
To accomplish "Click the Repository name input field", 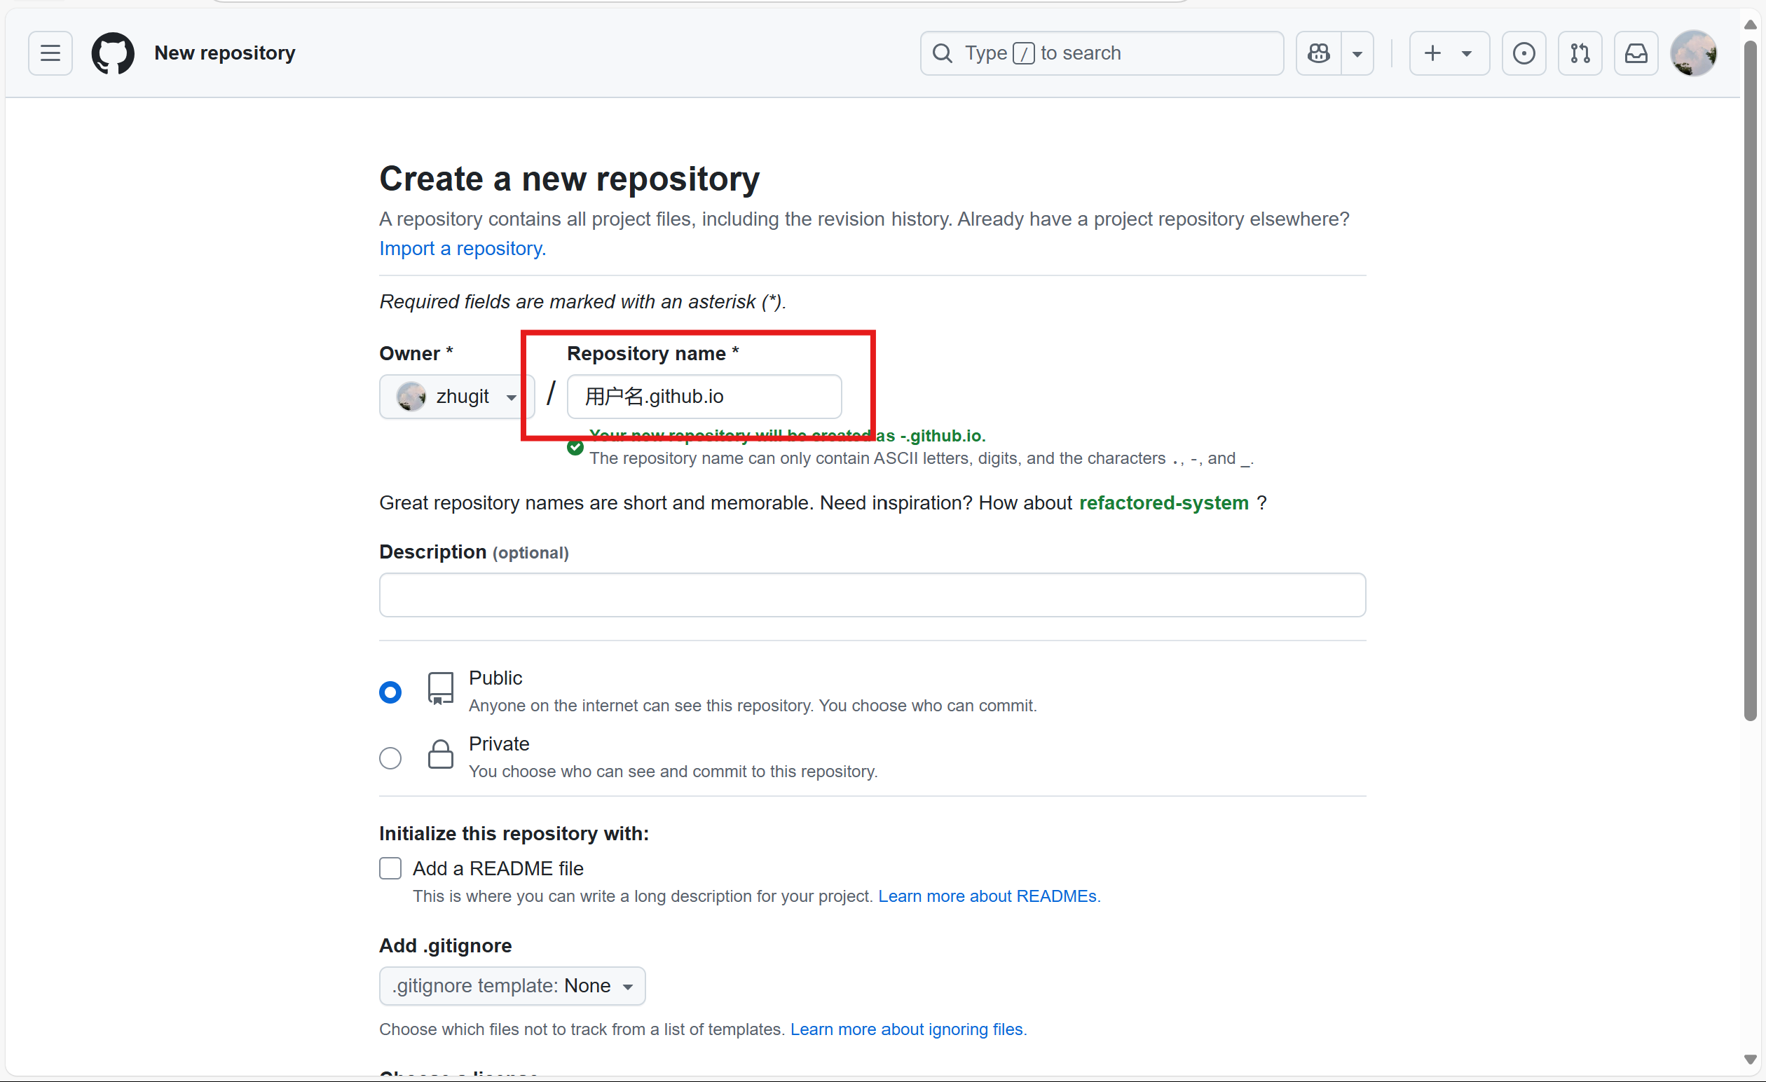I will click(704, 396).
